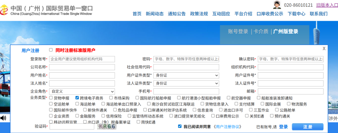Screen dimensions: 338x133
Task: Check 航空器申报 option
Action: (x=229, y=98)
